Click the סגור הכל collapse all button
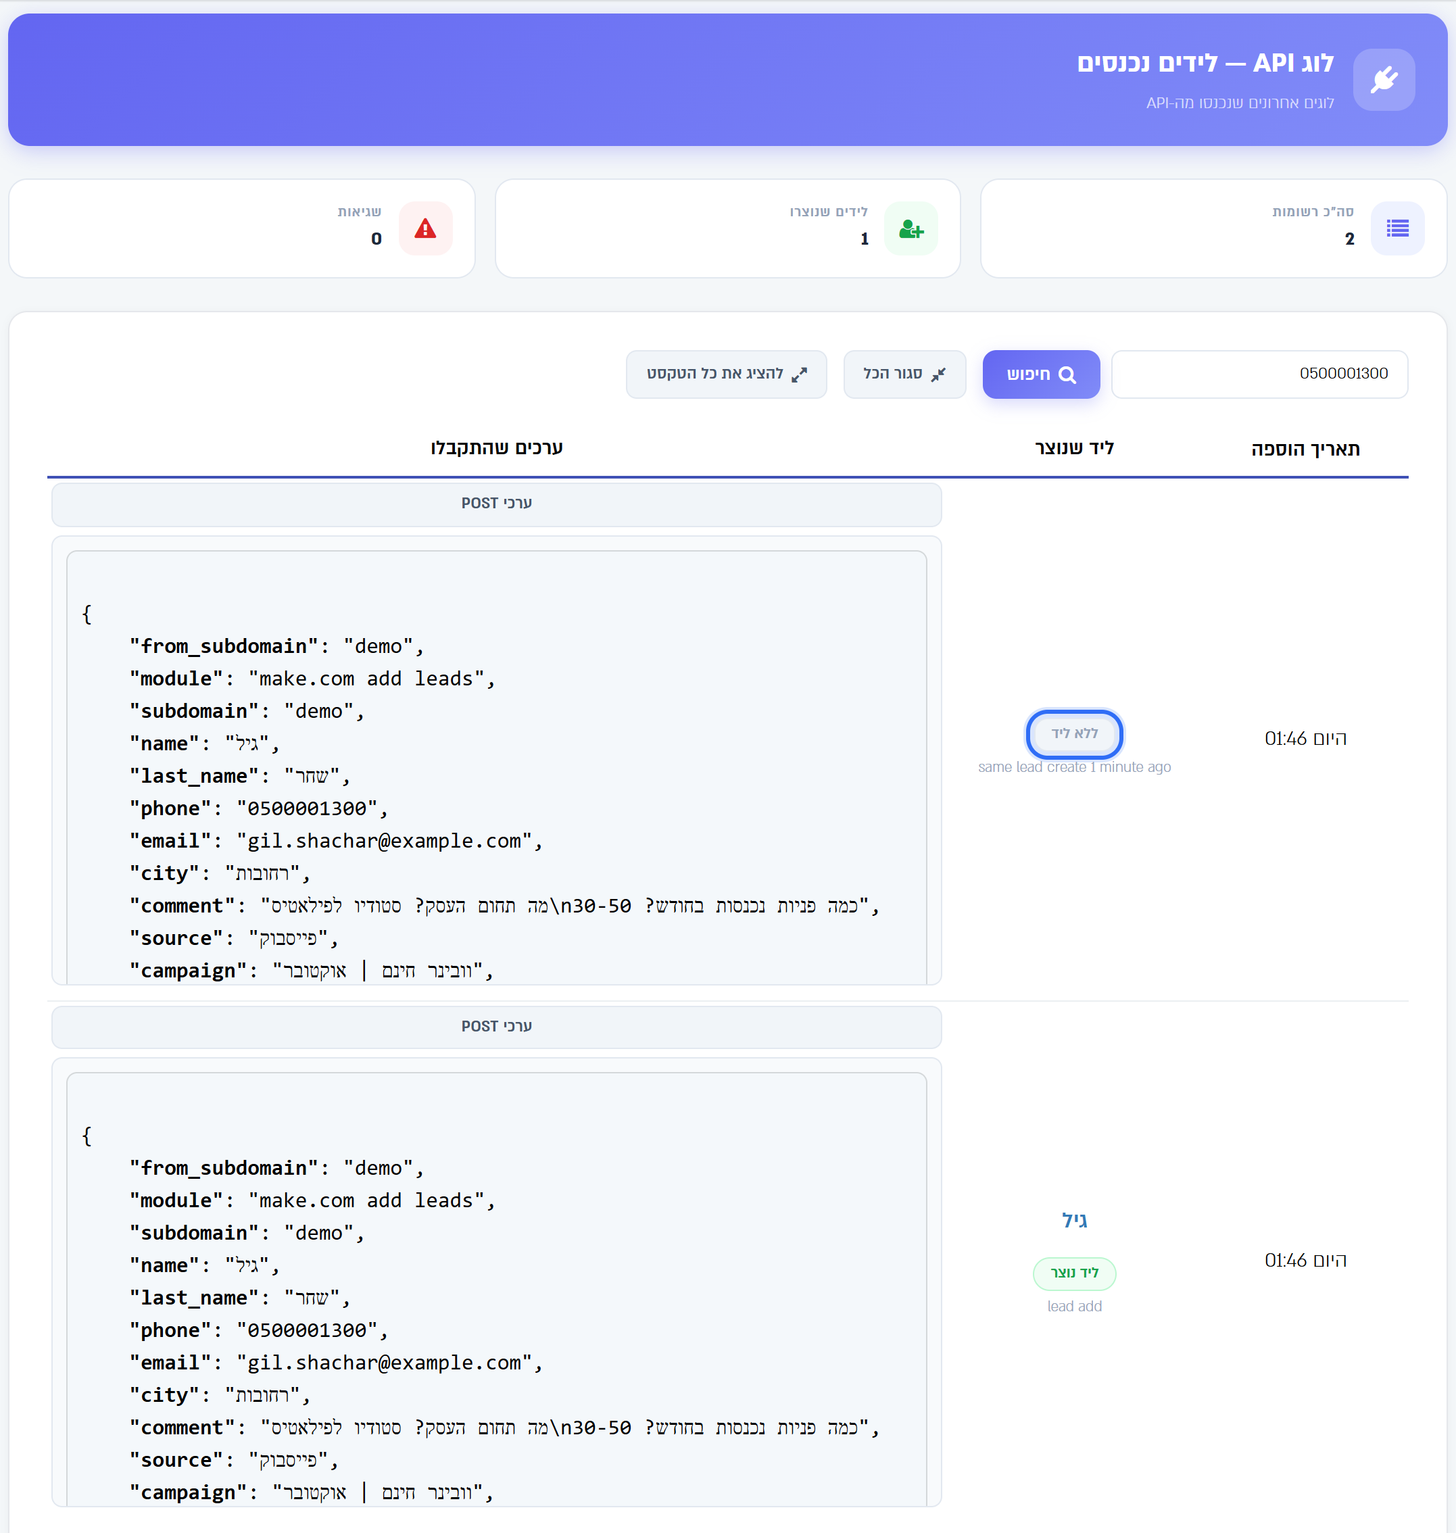Screen dimensions: 1456x1533 pyautogui.click(x=904, y=374)
